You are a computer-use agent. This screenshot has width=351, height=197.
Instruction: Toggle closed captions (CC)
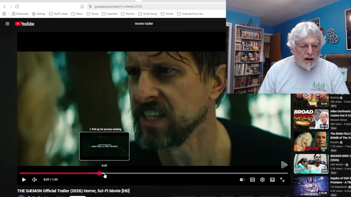coord(253,180)
